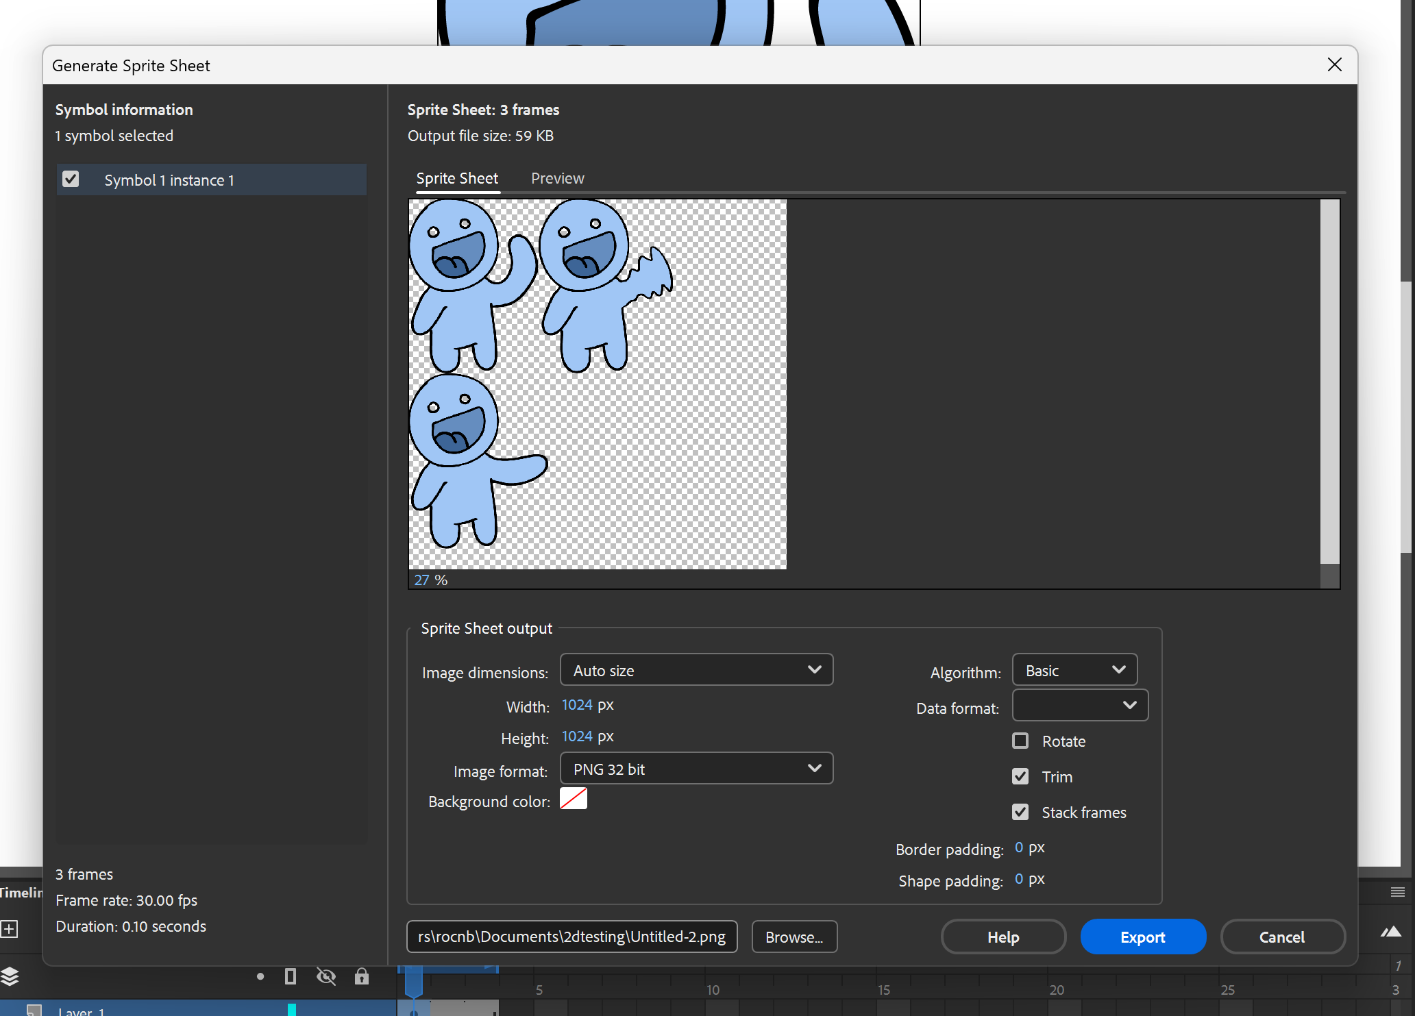Open the Image dimensions Auto size dropdown

pyautogui.click(x=696, y=670)
